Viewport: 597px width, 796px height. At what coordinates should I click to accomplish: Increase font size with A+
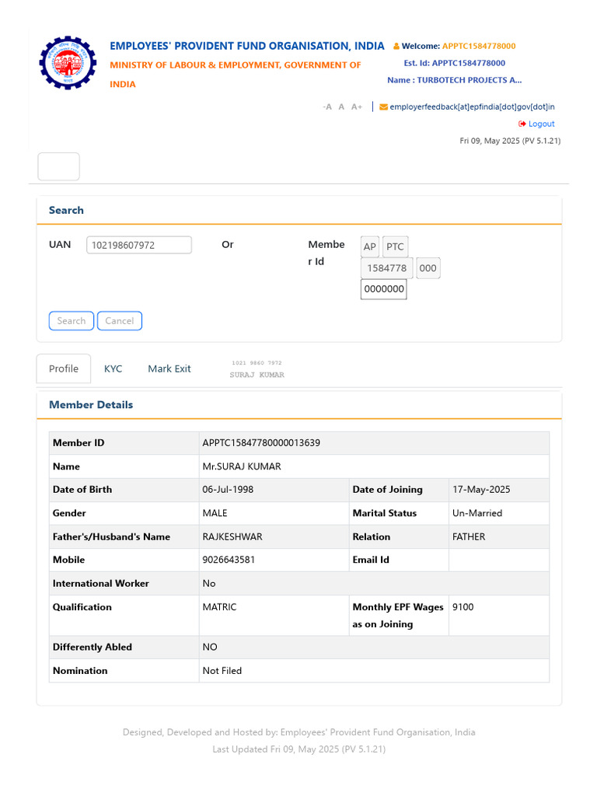357,107
